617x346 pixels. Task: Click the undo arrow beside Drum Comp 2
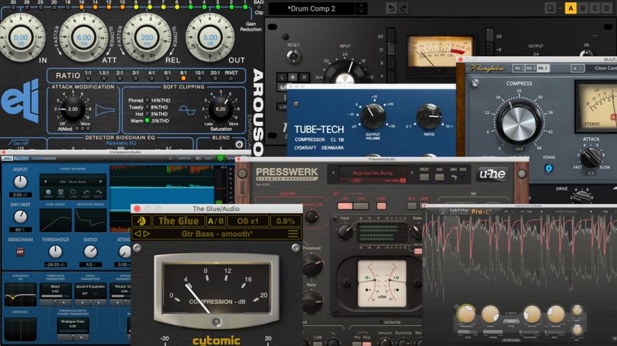click(x=391, y=8)
